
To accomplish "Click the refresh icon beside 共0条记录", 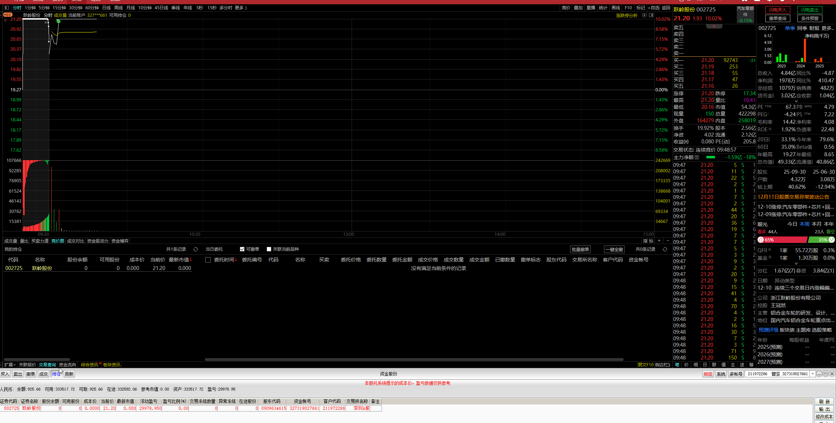I will pos(665,249).
